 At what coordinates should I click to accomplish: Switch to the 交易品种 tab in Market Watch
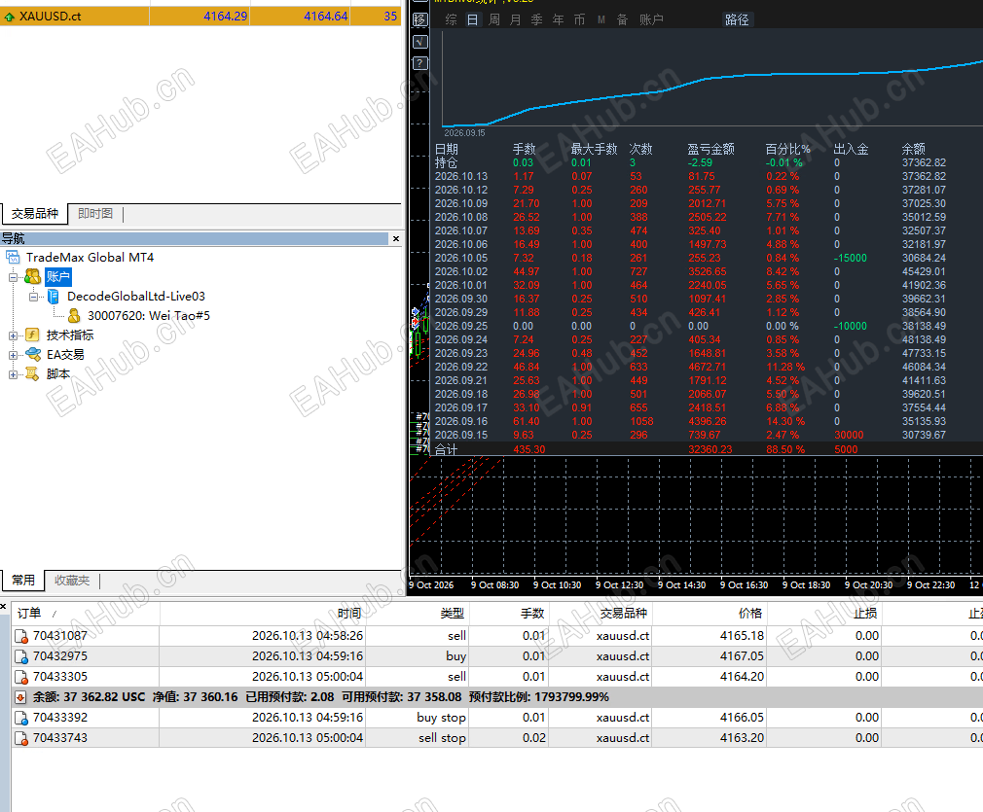tap(34, 214)
